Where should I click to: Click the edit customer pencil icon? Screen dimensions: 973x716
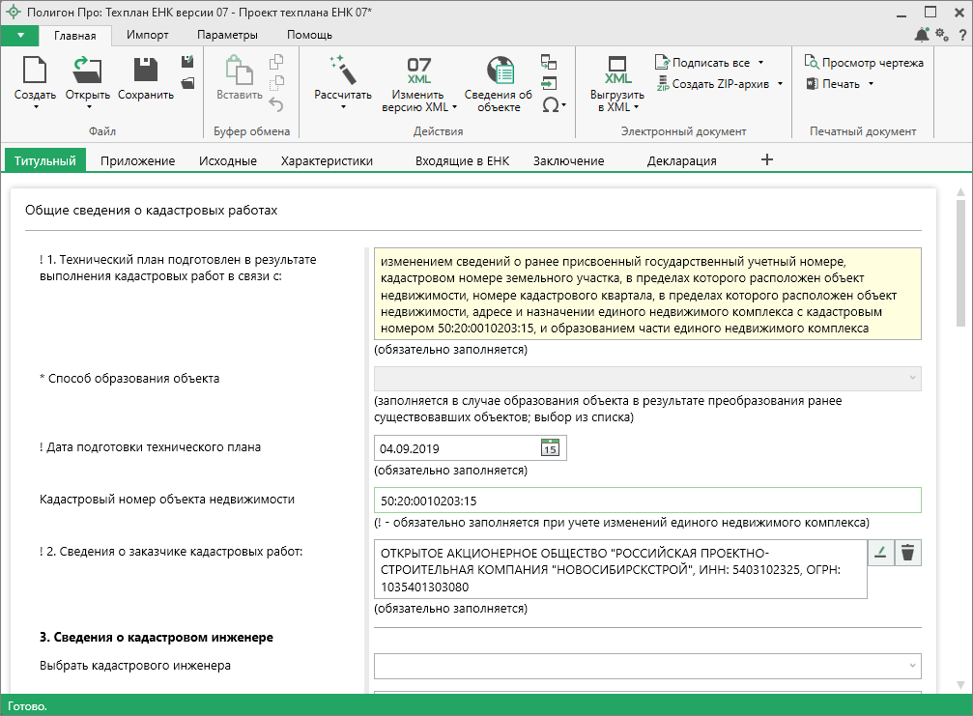click(x=880, y=553)
